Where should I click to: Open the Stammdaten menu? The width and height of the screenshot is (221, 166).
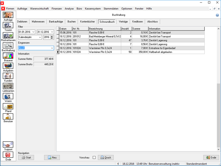coord(111,9)
